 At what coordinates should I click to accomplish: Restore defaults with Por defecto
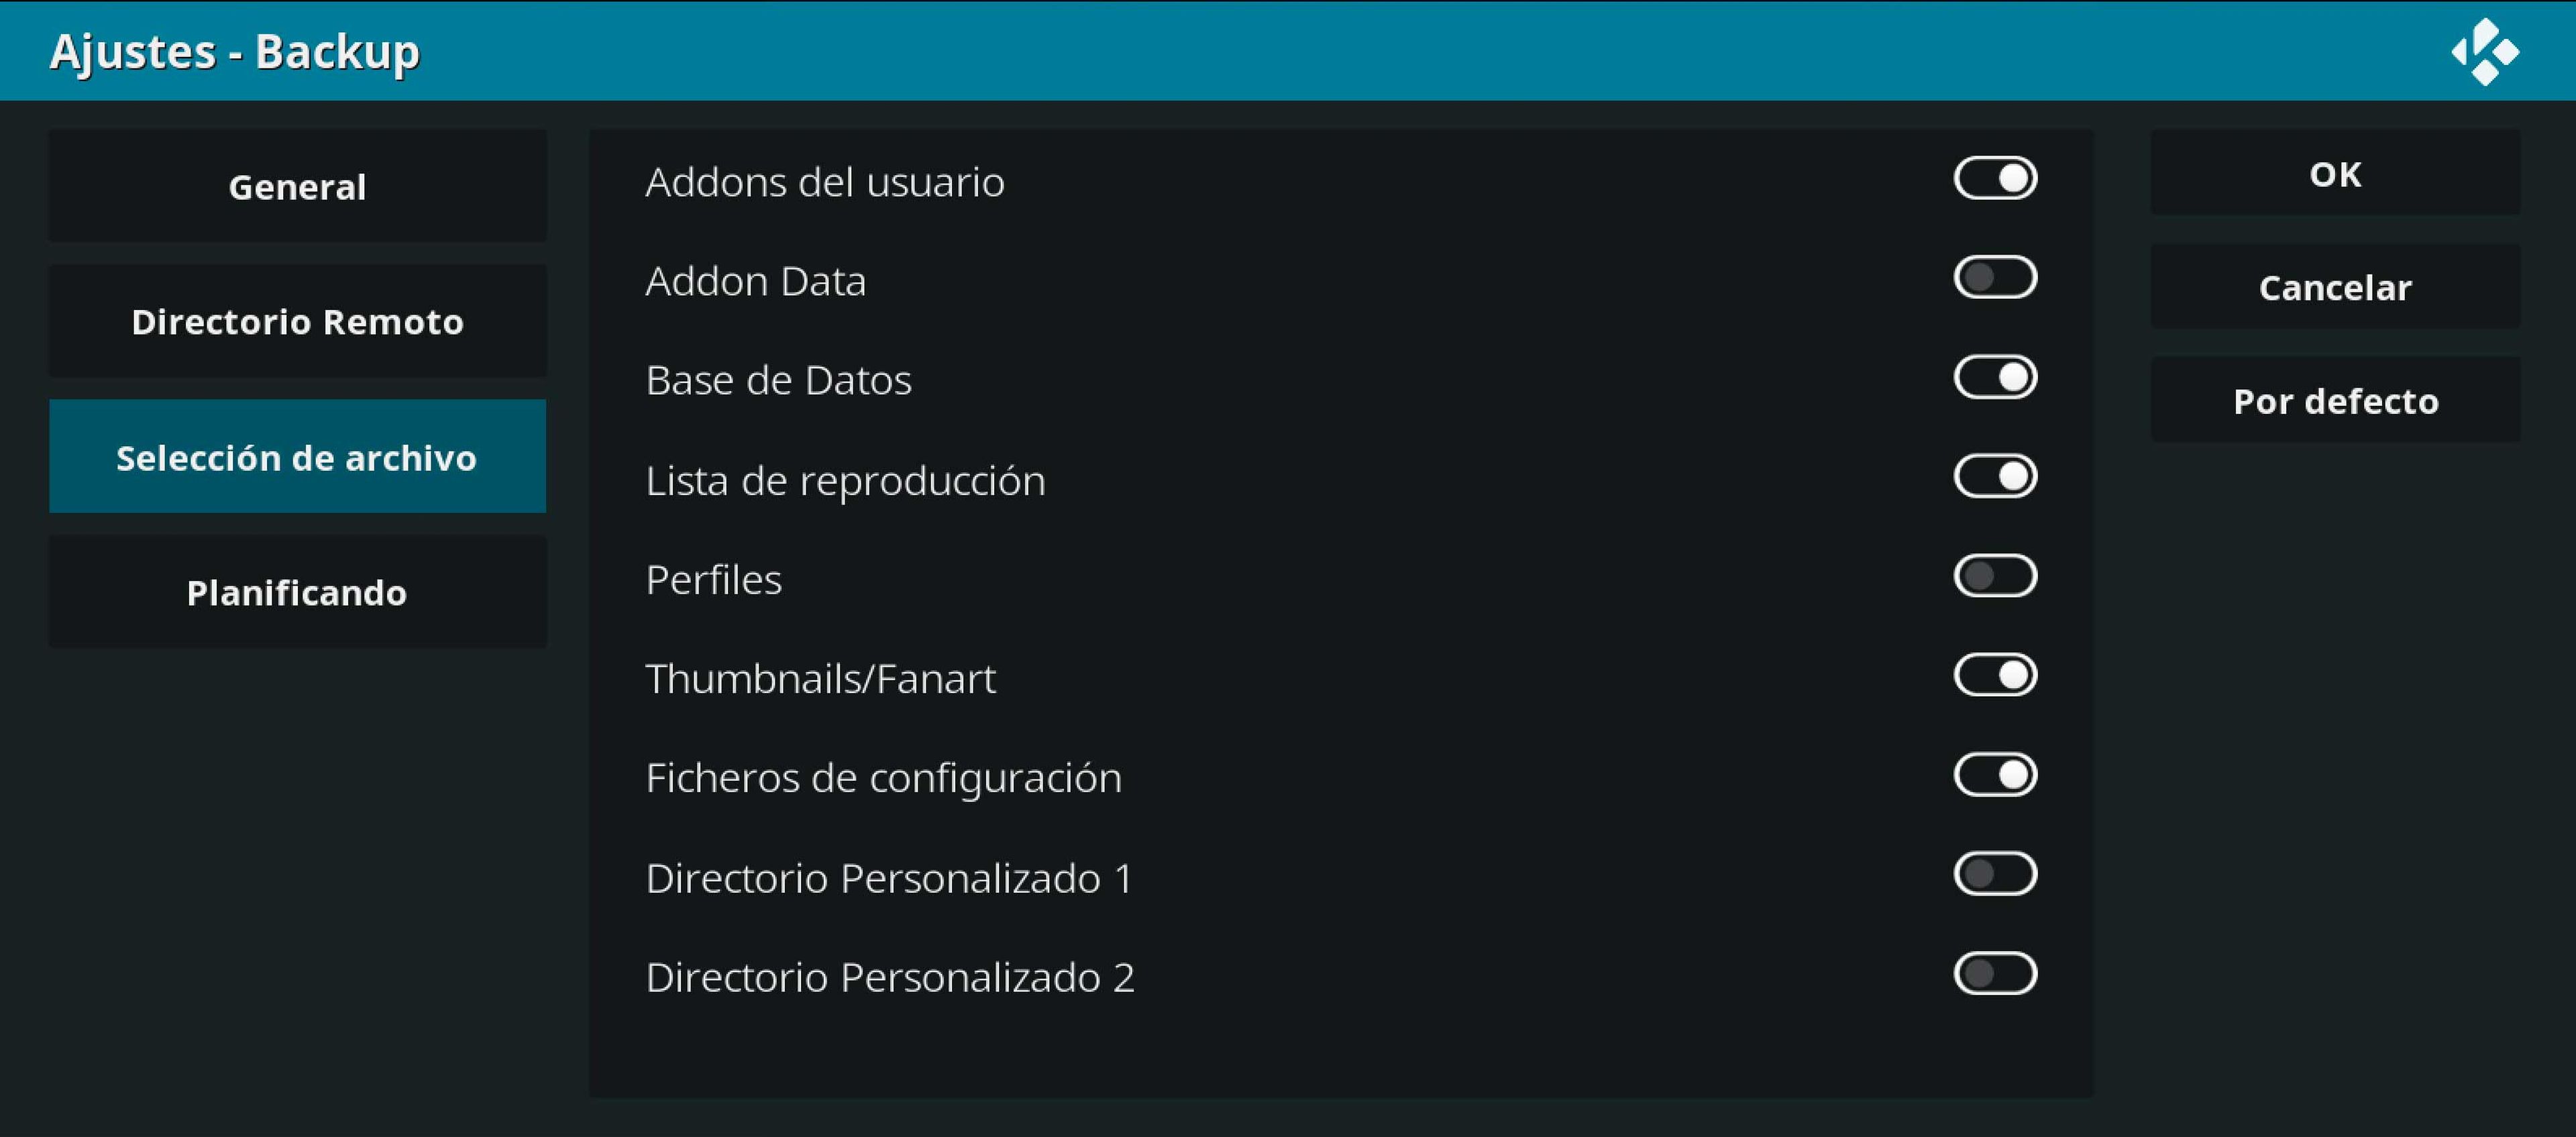(2335, 401)
